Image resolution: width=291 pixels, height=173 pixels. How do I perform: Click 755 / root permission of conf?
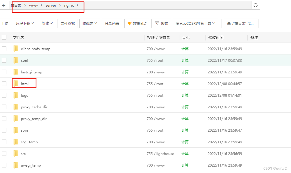[x=155, y=61]
